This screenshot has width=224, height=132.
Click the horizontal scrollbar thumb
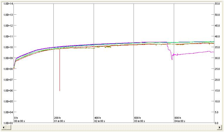pos(9,127)
